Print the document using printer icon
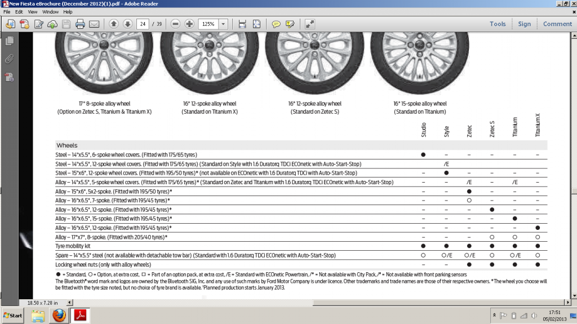This screenshot has width=577, height=324. point(80,24)
